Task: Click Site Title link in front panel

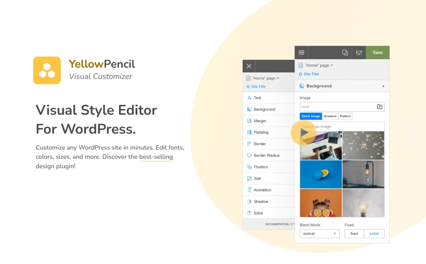Action: (311, 74)
